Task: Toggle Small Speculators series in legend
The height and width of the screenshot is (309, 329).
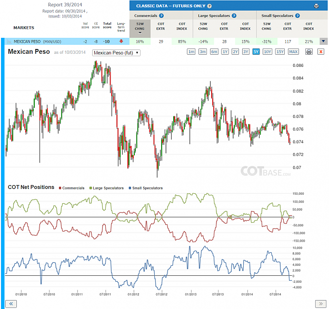Action: tap(146, 188)
